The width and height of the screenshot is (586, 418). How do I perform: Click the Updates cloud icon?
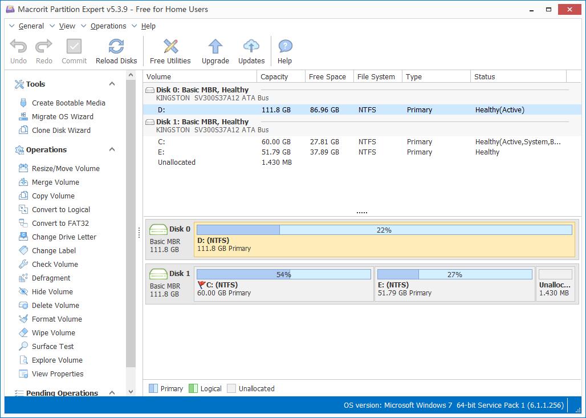pos(251,47)
